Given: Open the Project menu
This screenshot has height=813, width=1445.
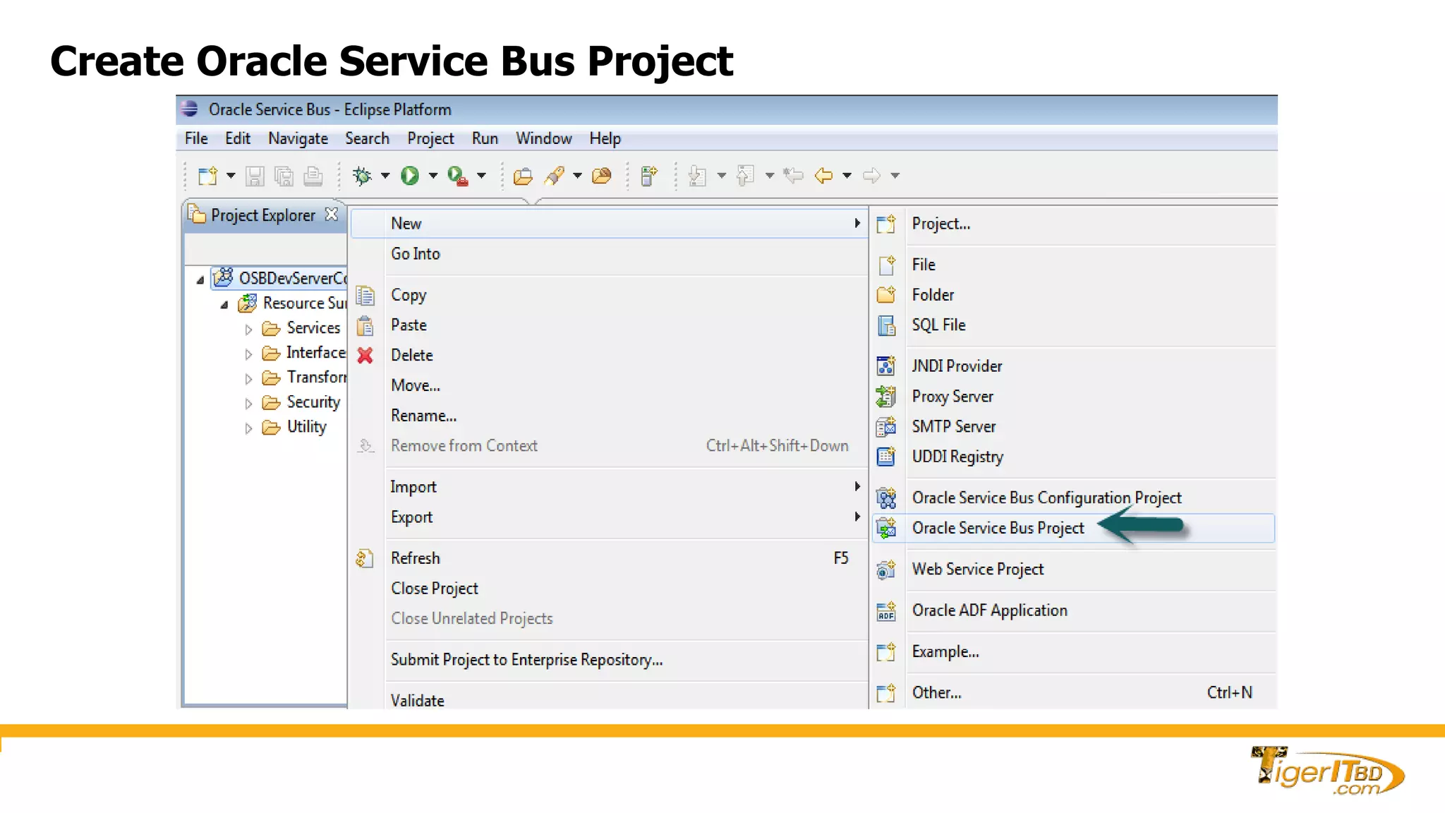Looking at the screenshot, I should point(430,138).
